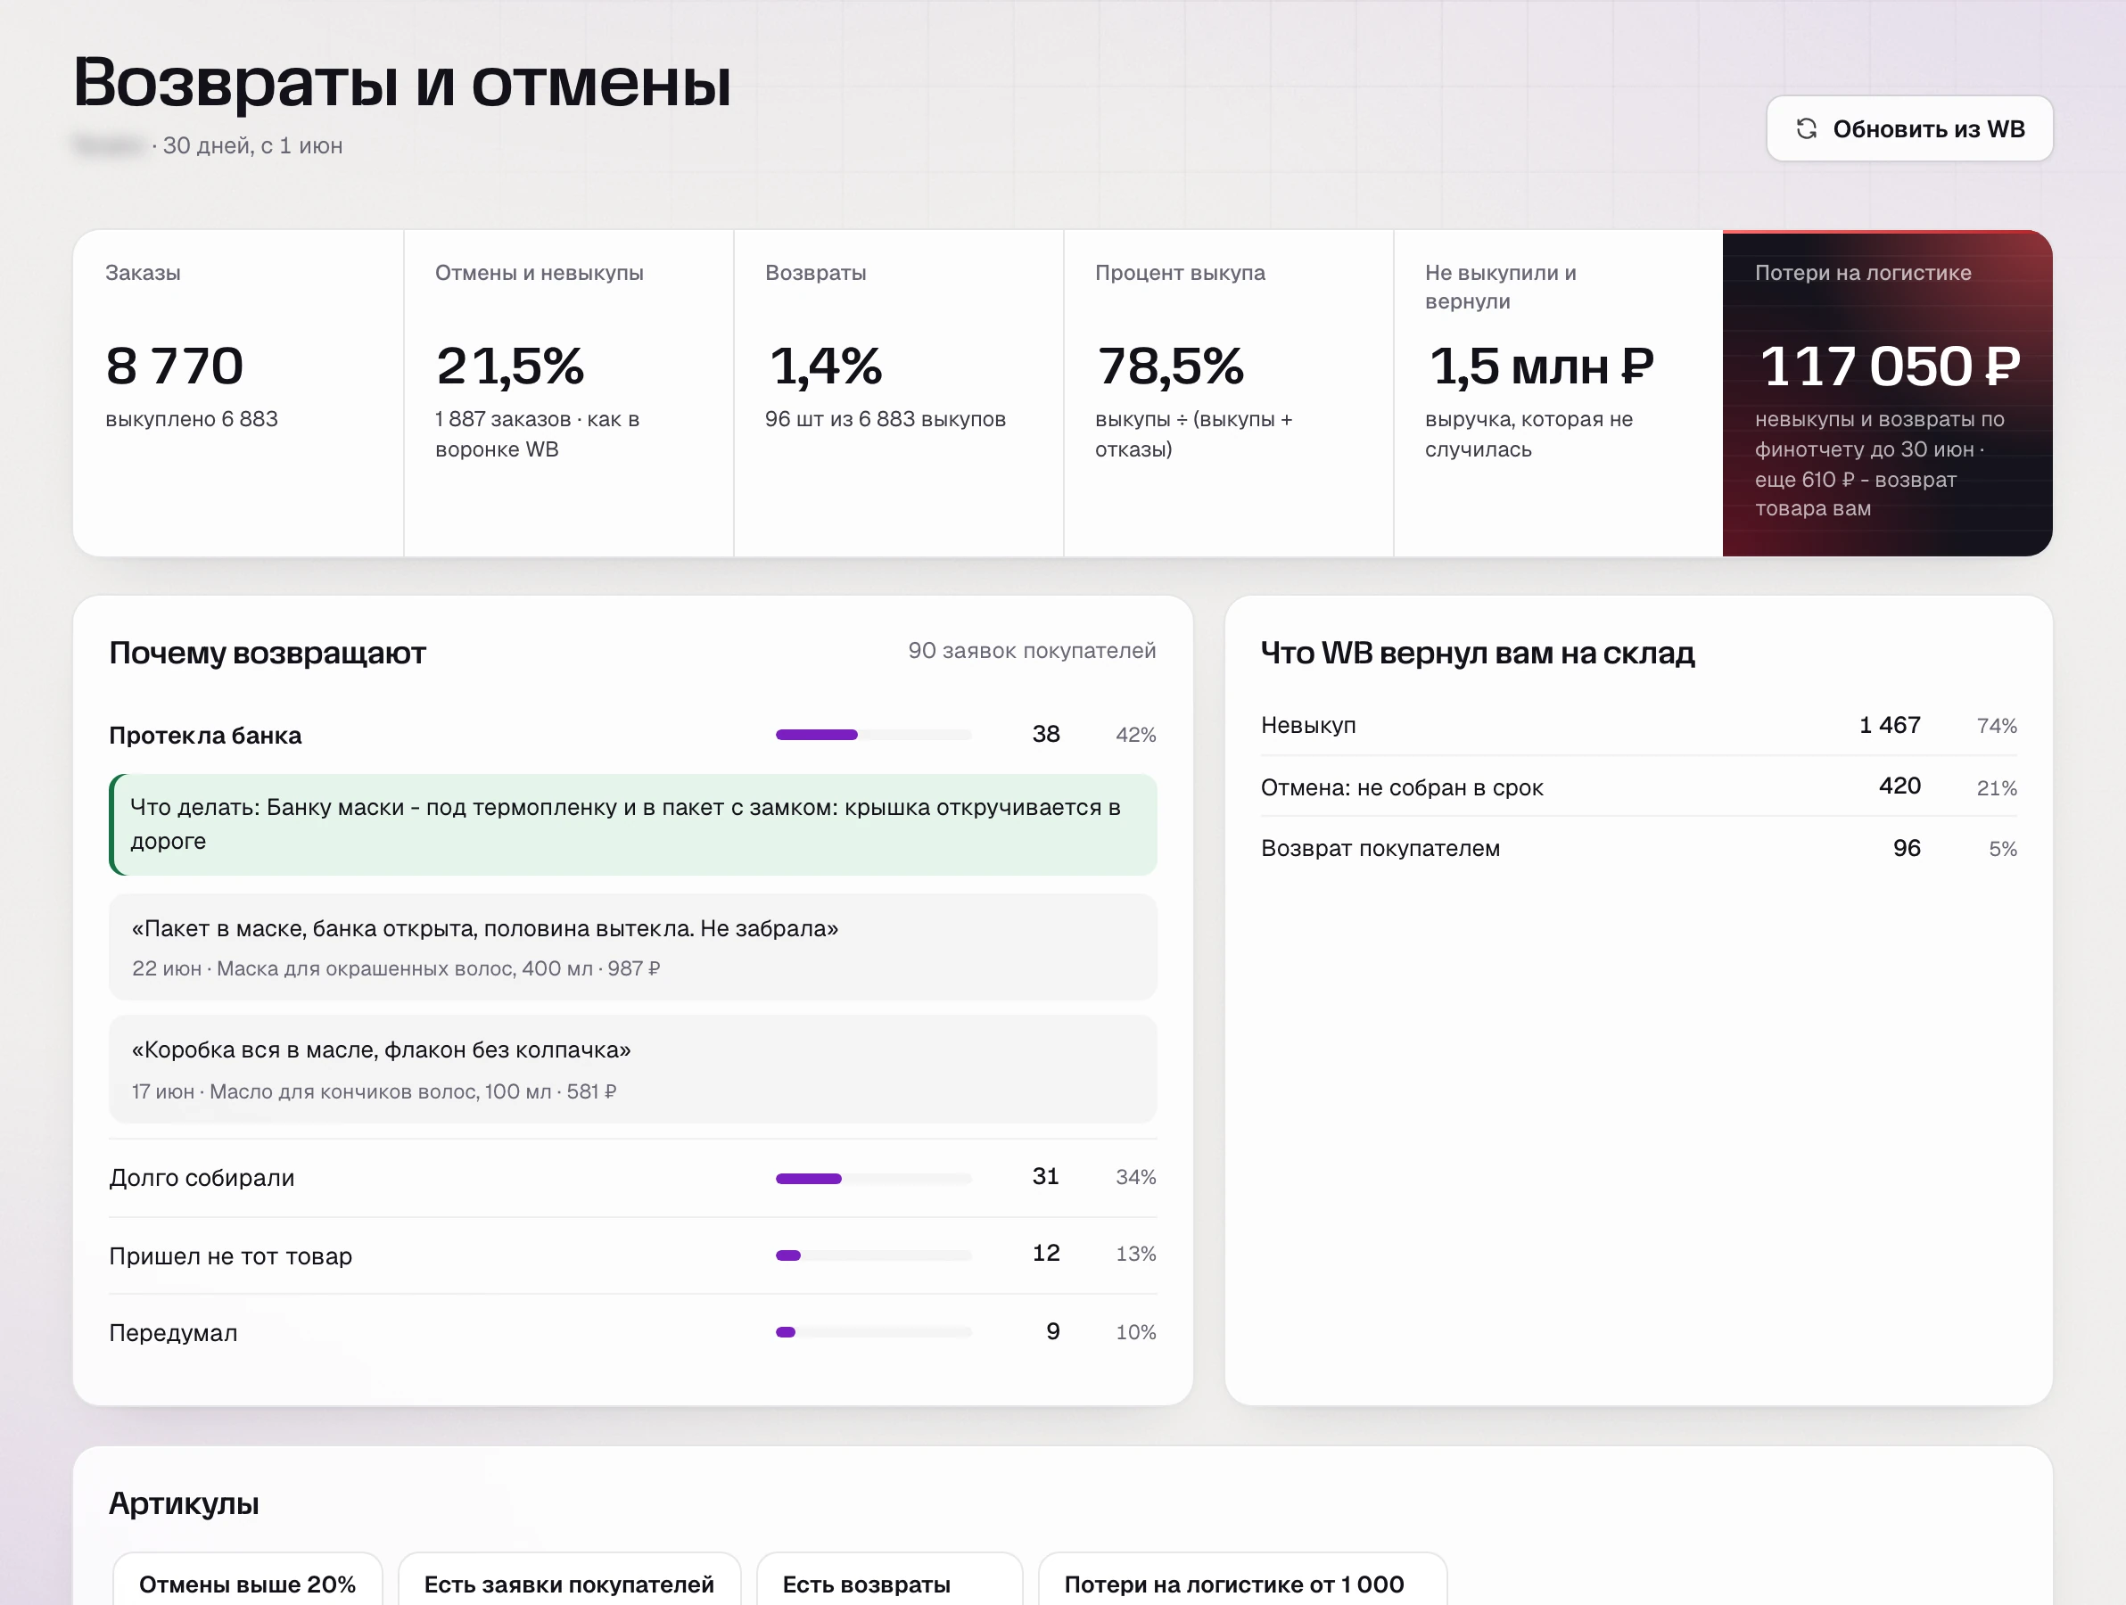Click the «Пакет в маске, банка открыта» review

click(632, 948)
